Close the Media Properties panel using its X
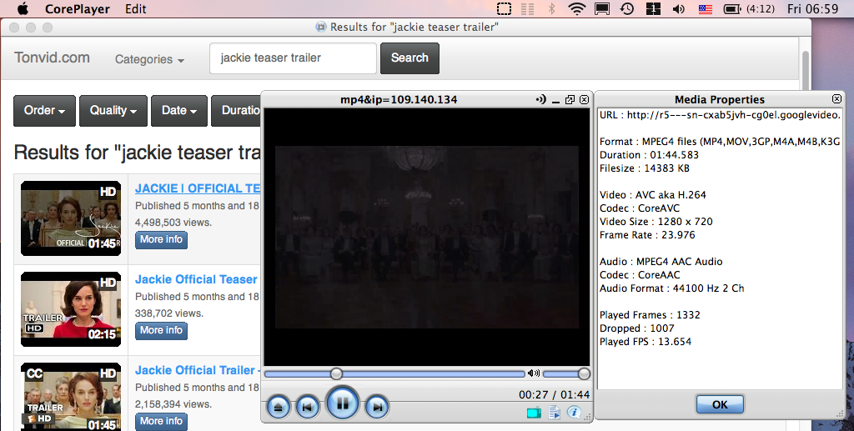 tap(836, 98)
